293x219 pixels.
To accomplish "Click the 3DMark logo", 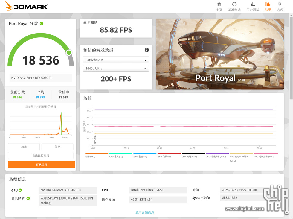I will tap(26, 6).
